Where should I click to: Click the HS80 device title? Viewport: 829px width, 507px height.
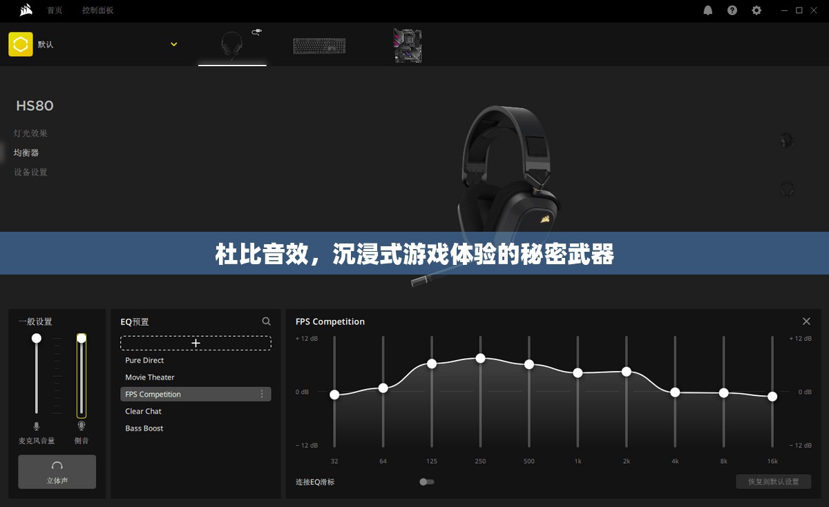[x=35, y=106]
